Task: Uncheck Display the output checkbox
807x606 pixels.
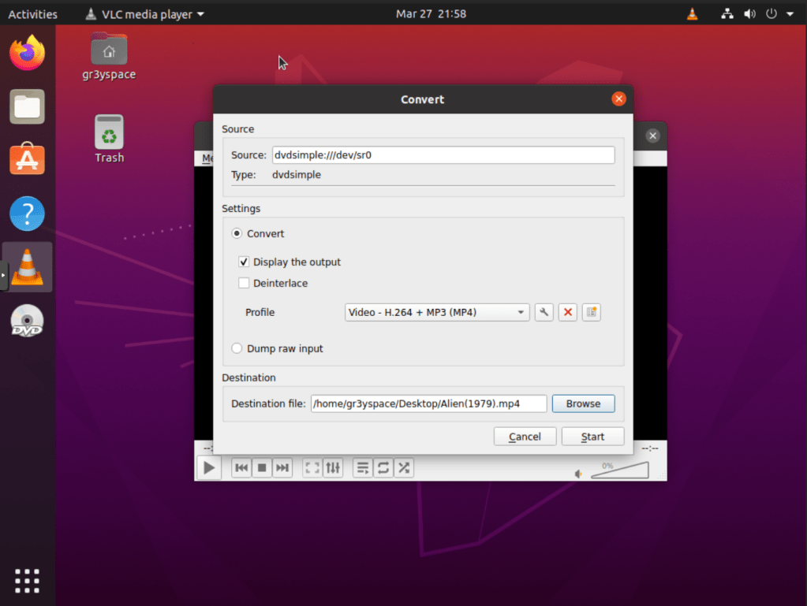Action: click(x=244, y=262)
